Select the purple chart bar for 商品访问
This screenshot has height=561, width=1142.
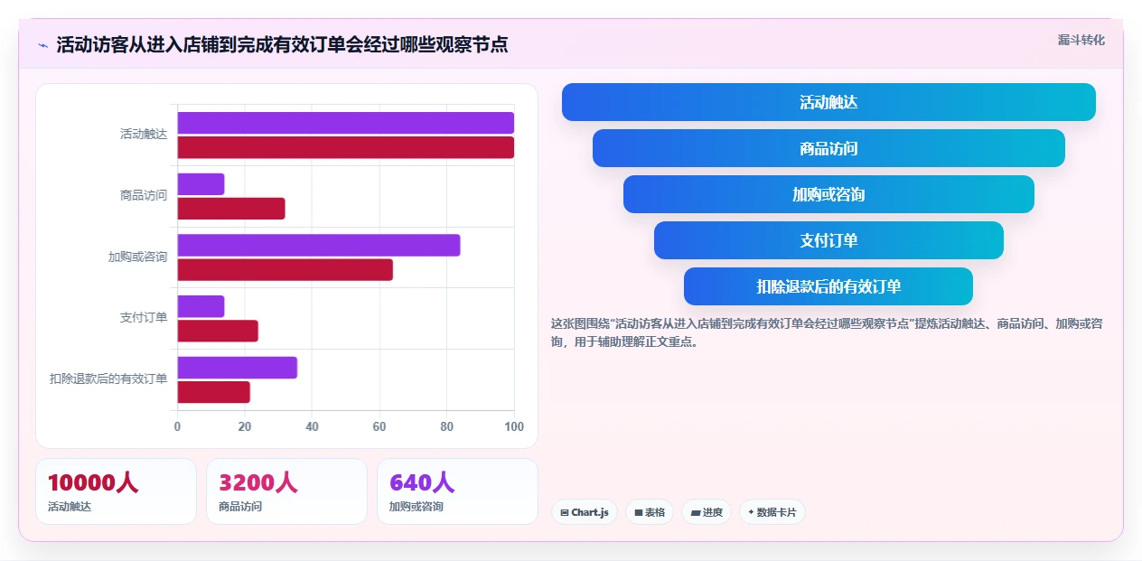pos(201,184)
